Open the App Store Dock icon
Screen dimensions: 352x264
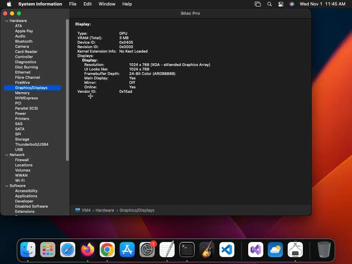pyautogui.click(x=127, y=250)
